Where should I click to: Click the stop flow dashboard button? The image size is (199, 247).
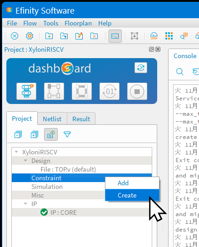[137, 91]
